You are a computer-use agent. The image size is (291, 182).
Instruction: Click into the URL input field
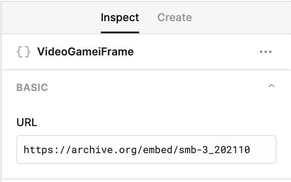click(x=146, y=150)
